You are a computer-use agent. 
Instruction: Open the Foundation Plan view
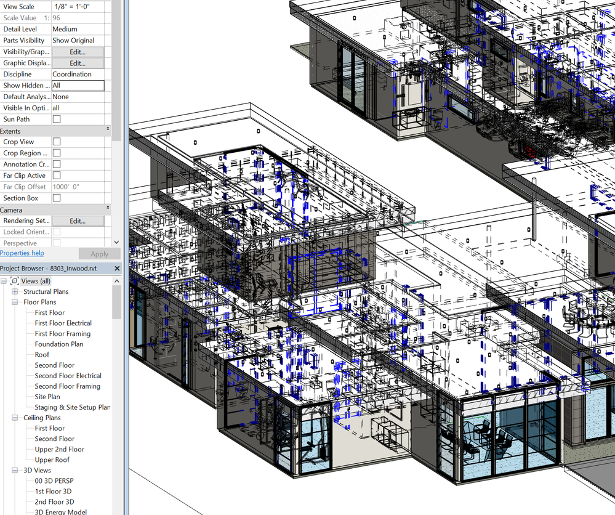(59, 344)
